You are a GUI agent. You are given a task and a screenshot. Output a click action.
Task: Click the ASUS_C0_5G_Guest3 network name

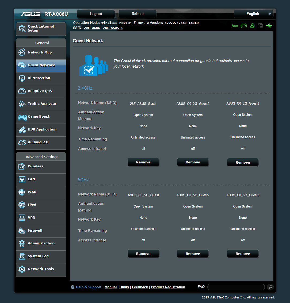(243, 195)
